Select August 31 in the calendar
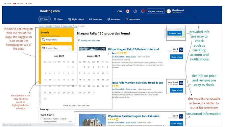 93,92
